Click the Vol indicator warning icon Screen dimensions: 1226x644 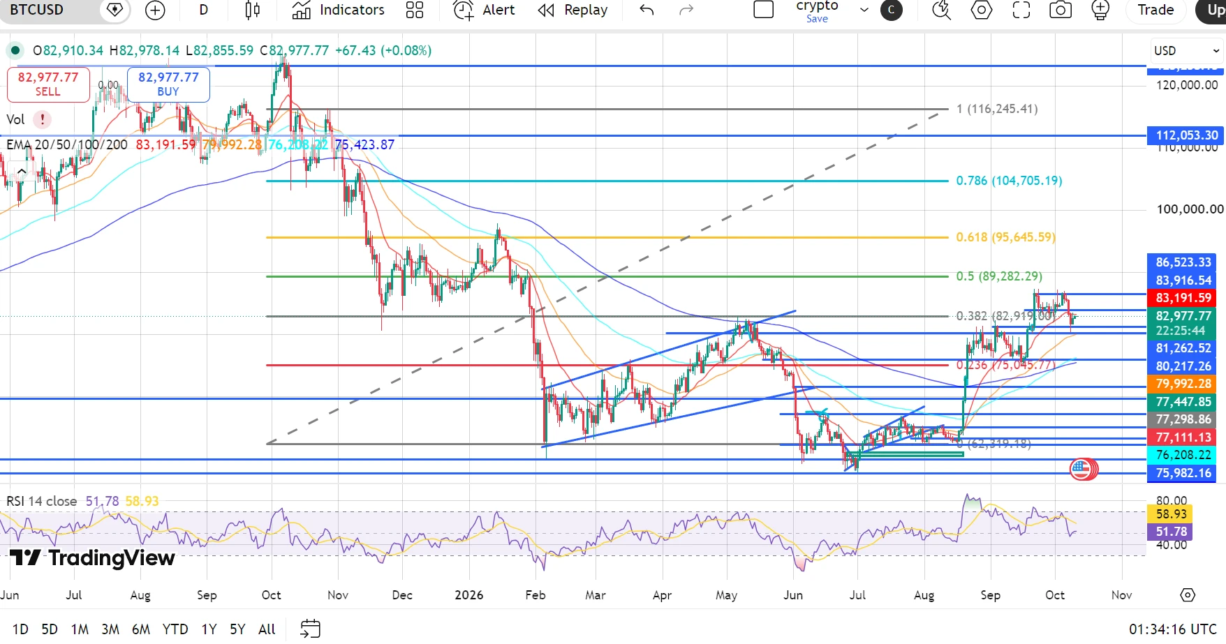(43, 119)
